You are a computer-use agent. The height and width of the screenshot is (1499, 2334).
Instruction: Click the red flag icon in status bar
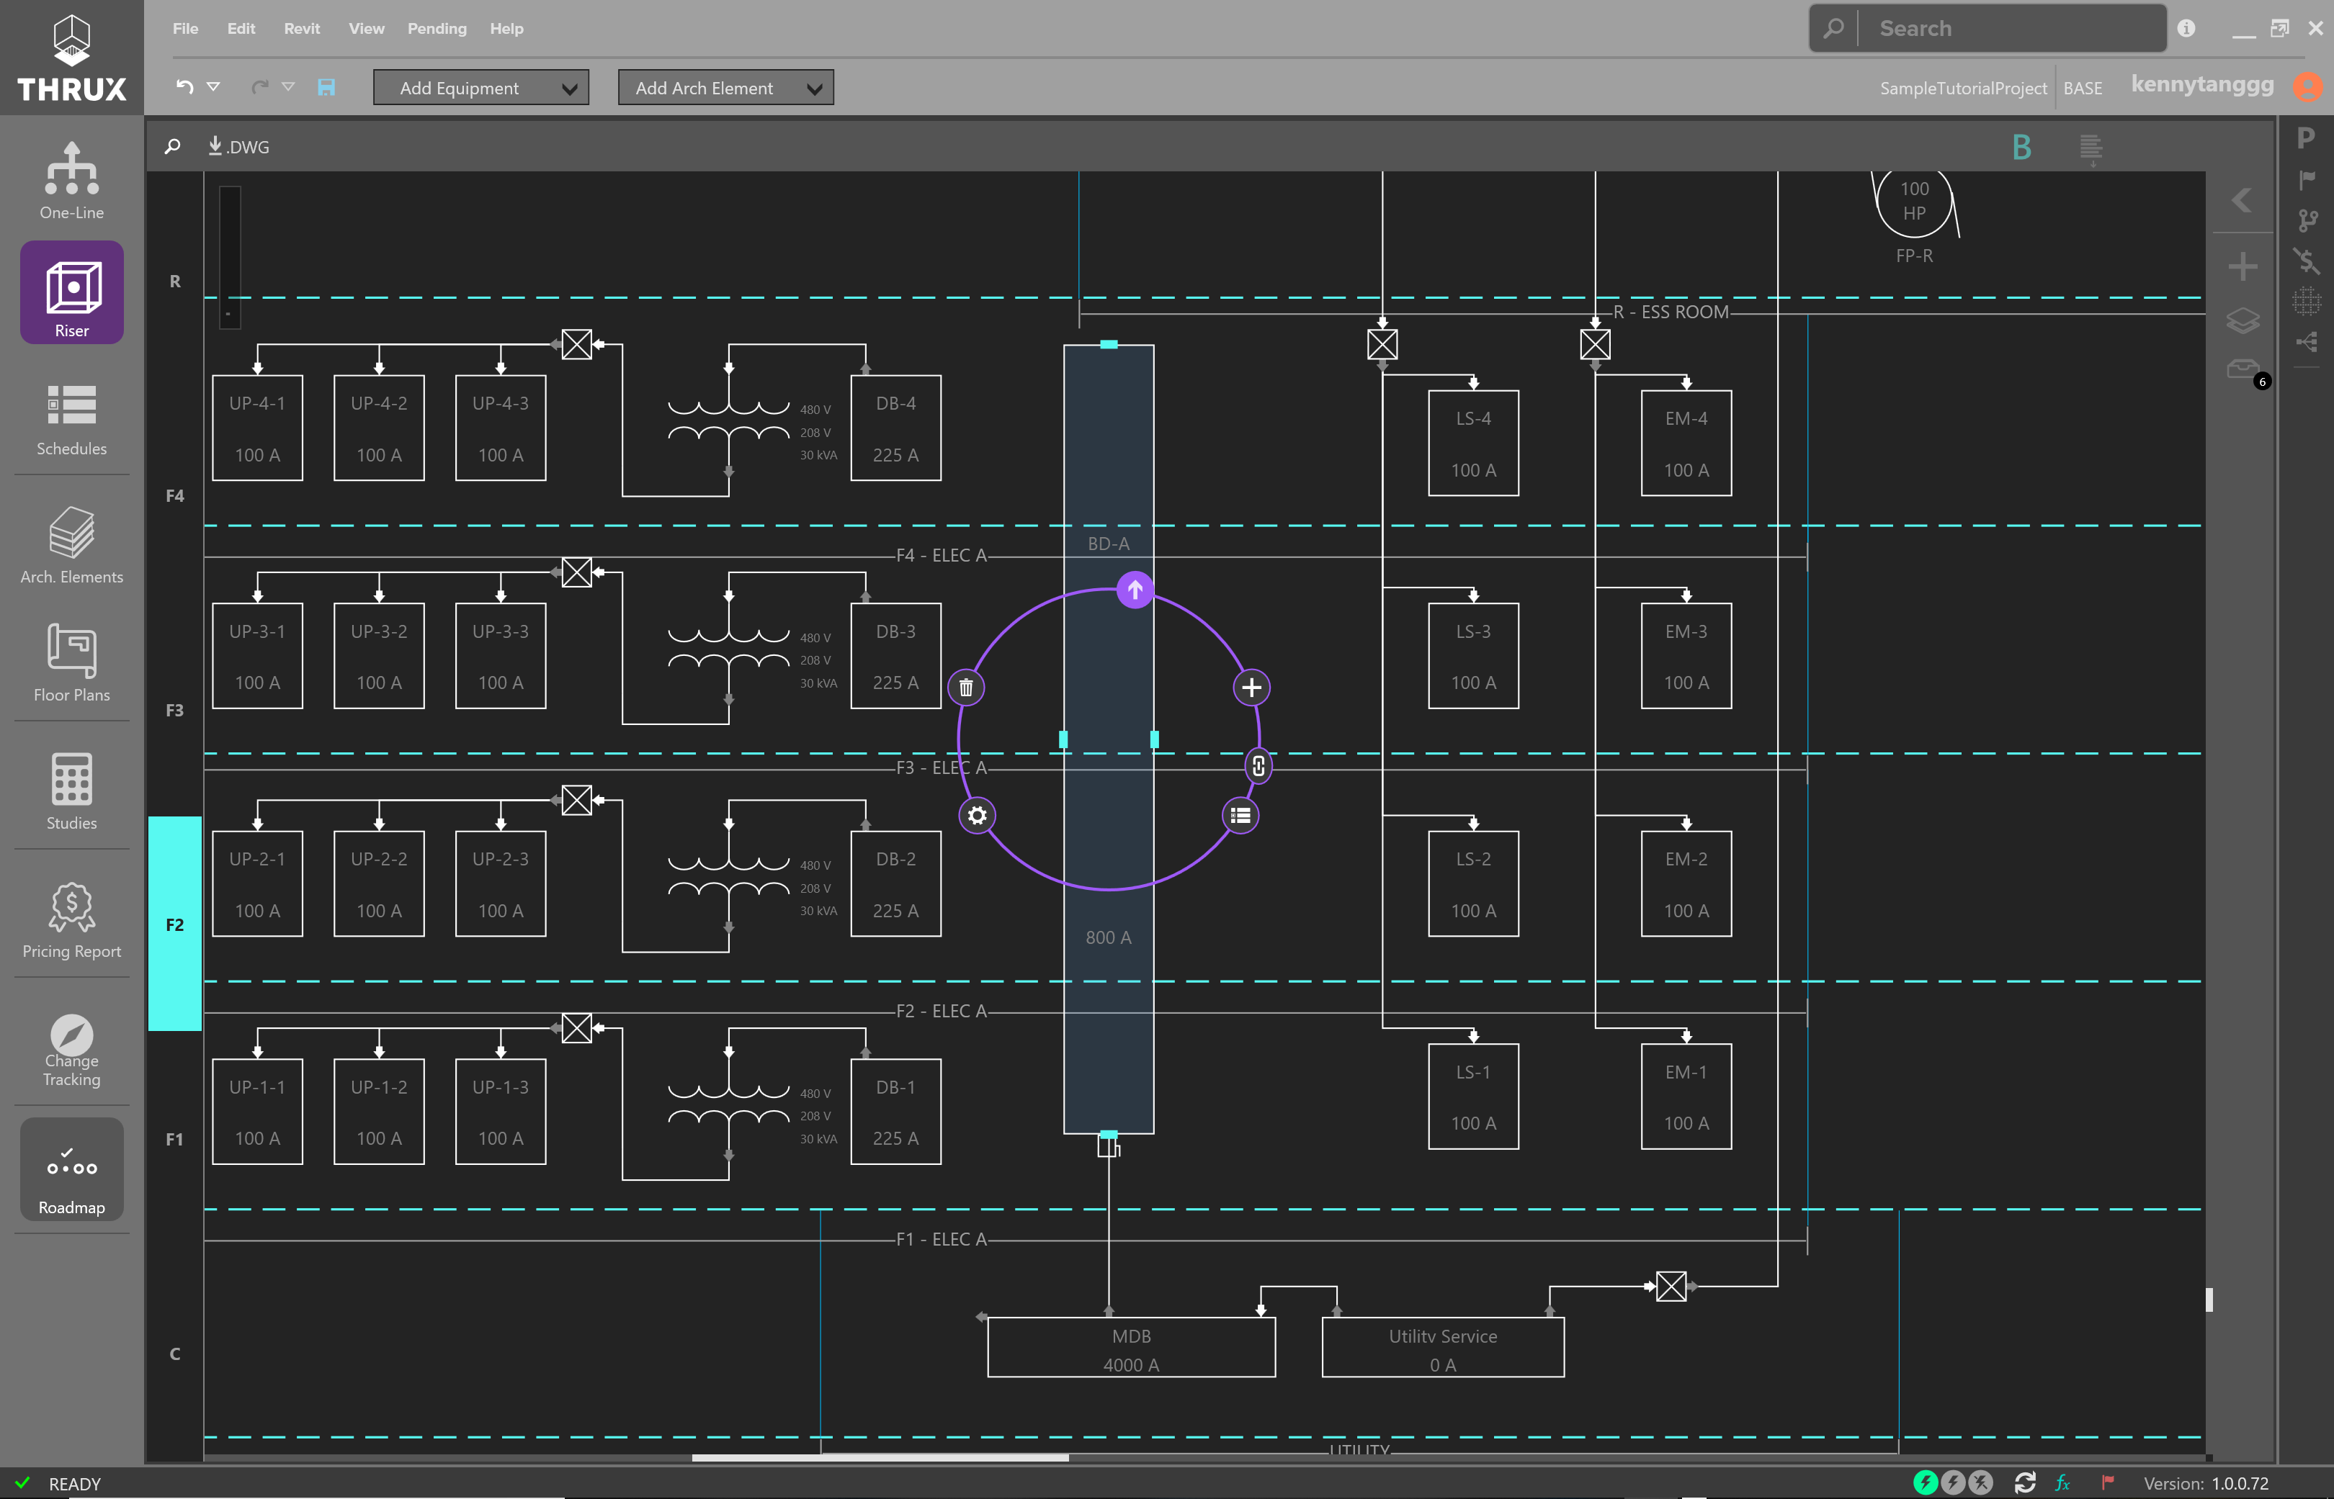[2107, 1482]
